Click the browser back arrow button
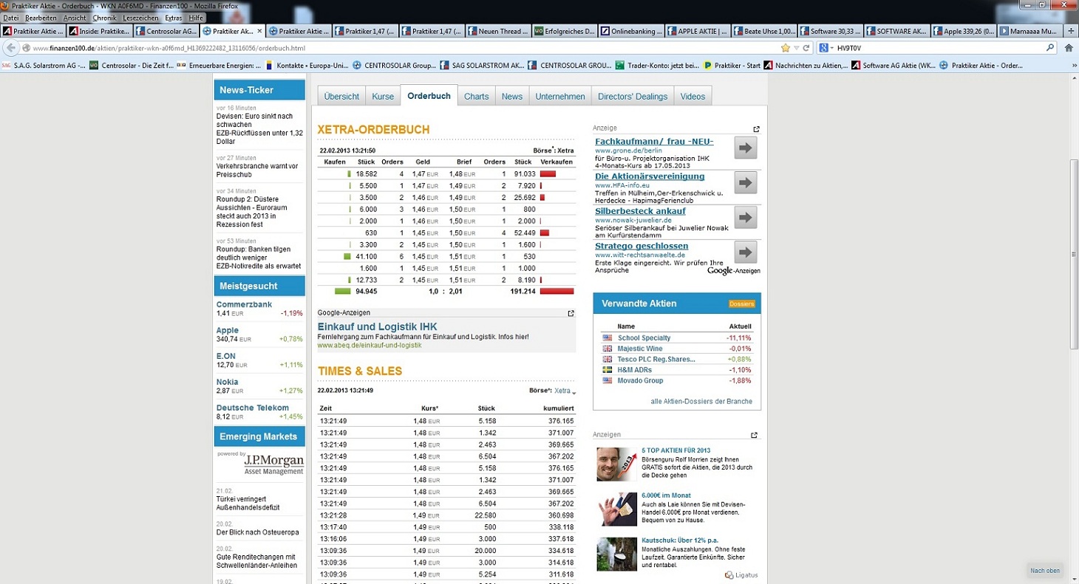 (x=11, y=48)
